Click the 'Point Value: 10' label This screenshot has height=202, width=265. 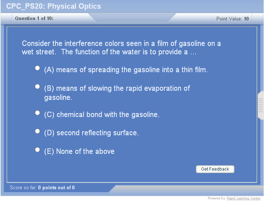(x=233, y=19)
